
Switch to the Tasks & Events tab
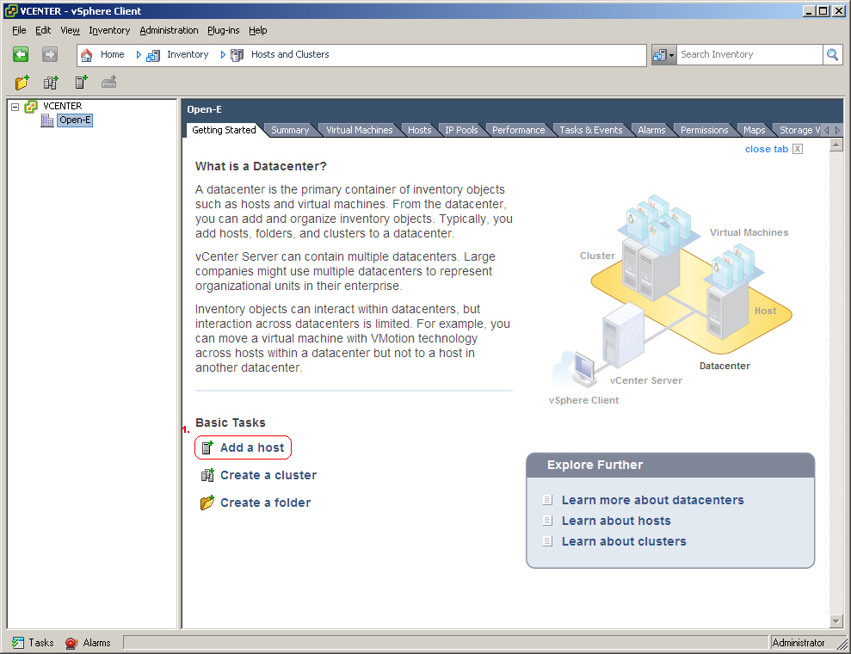tap(591, 130)
